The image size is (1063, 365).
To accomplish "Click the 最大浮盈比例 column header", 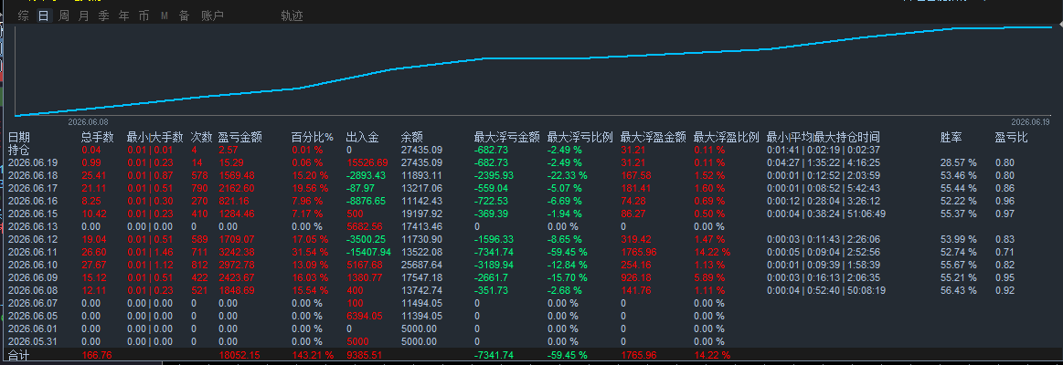I will pyautogui.click(x=727, y=138).
